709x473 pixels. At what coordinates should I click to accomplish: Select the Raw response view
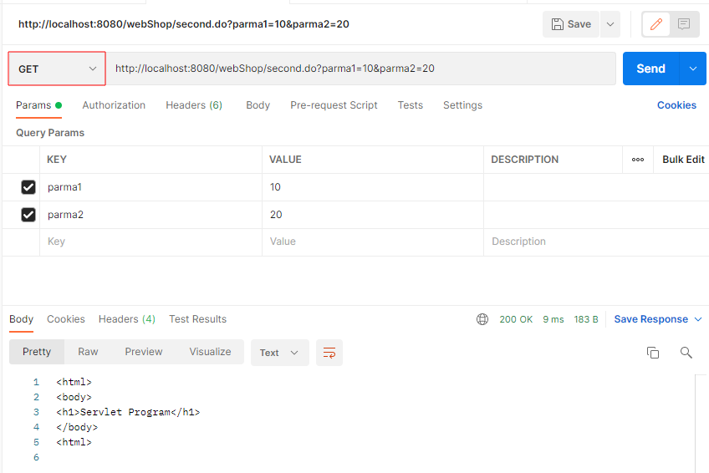[88, 352]
